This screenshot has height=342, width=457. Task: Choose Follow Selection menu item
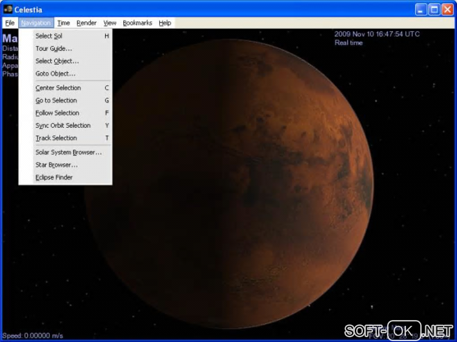(65, 113)
